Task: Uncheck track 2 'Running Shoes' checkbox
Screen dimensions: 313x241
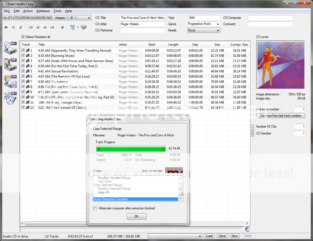Action: click(23, 55)
